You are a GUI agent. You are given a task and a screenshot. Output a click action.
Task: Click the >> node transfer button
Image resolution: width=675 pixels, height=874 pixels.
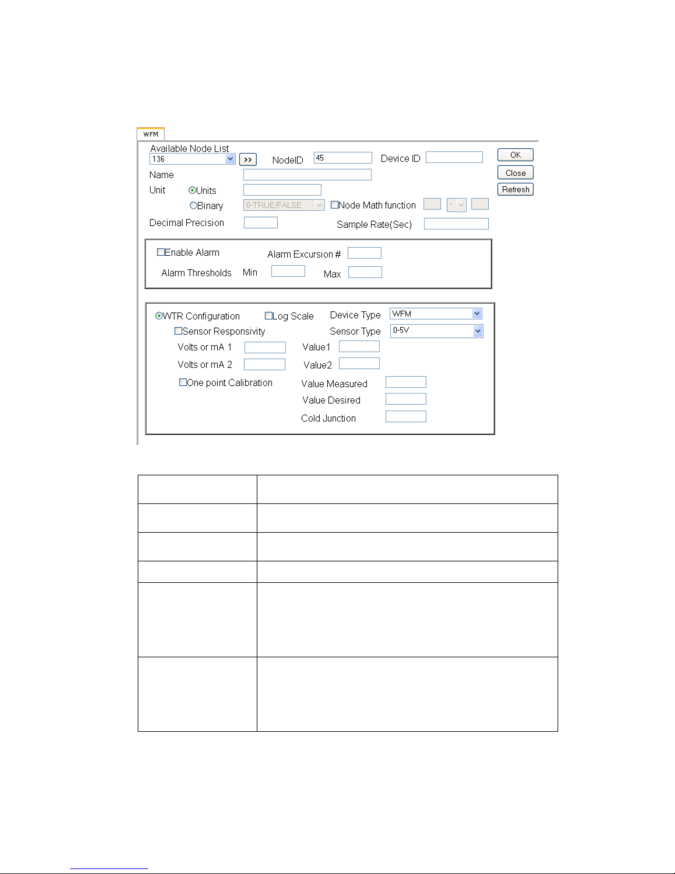tap(248, 160)
